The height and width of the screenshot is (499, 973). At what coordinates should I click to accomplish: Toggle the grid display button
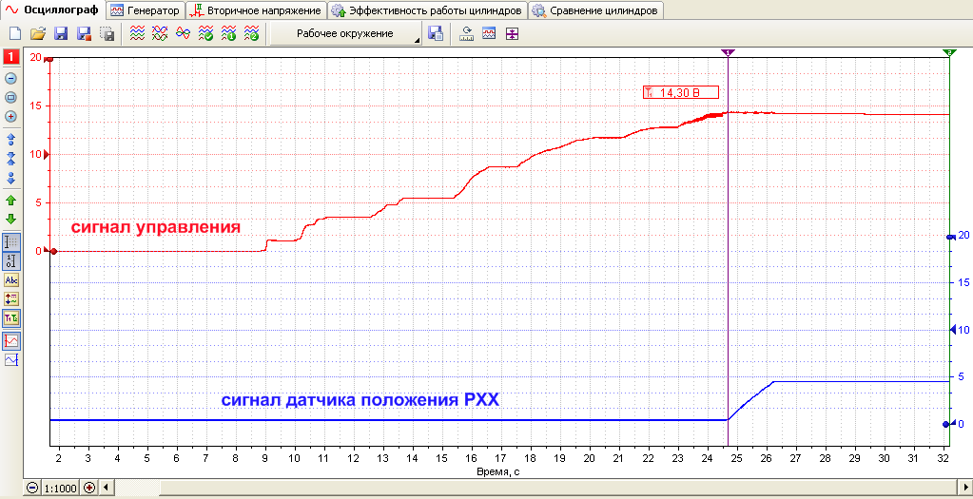[x=11, y=241]
